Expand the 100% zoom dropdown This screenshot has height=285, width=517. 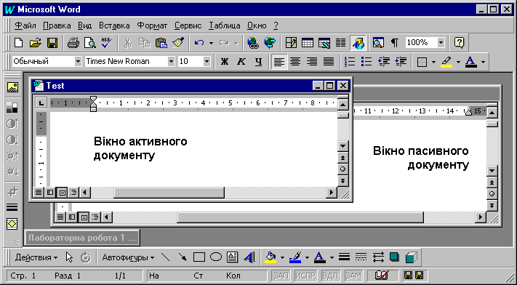[441, 43]
